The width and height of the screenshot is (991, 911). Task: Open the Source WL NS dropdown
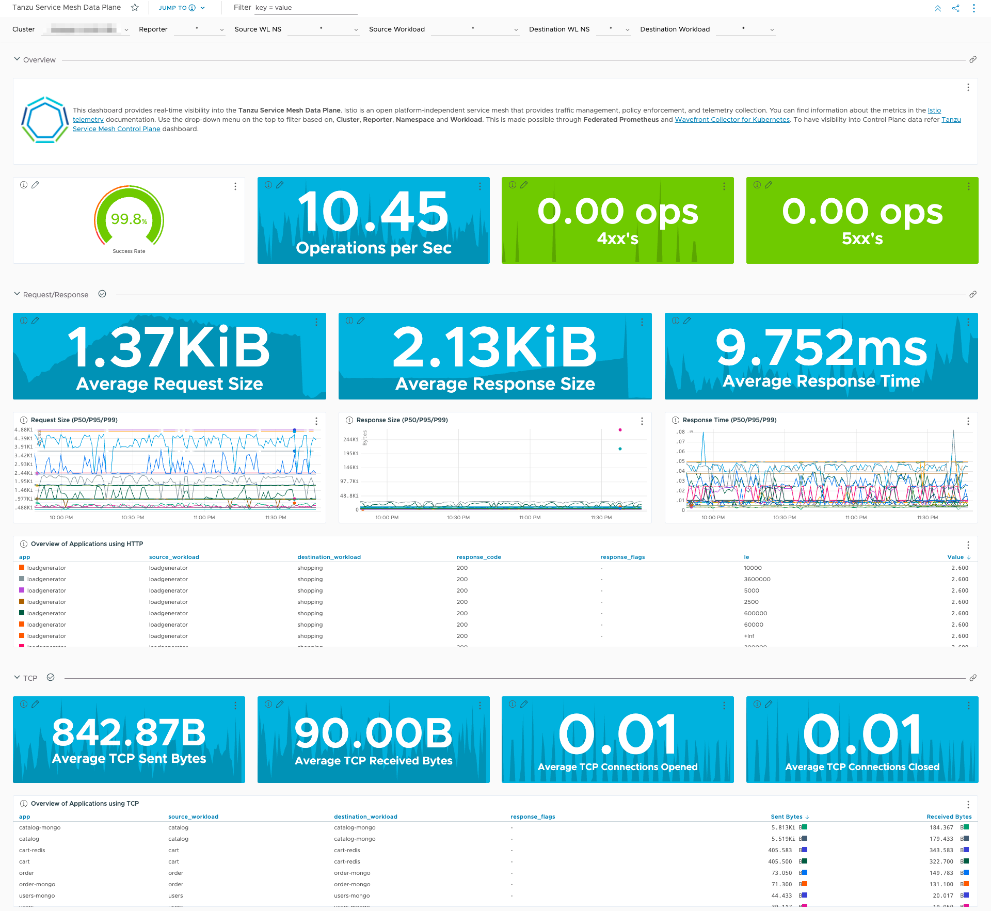(324, 29)
